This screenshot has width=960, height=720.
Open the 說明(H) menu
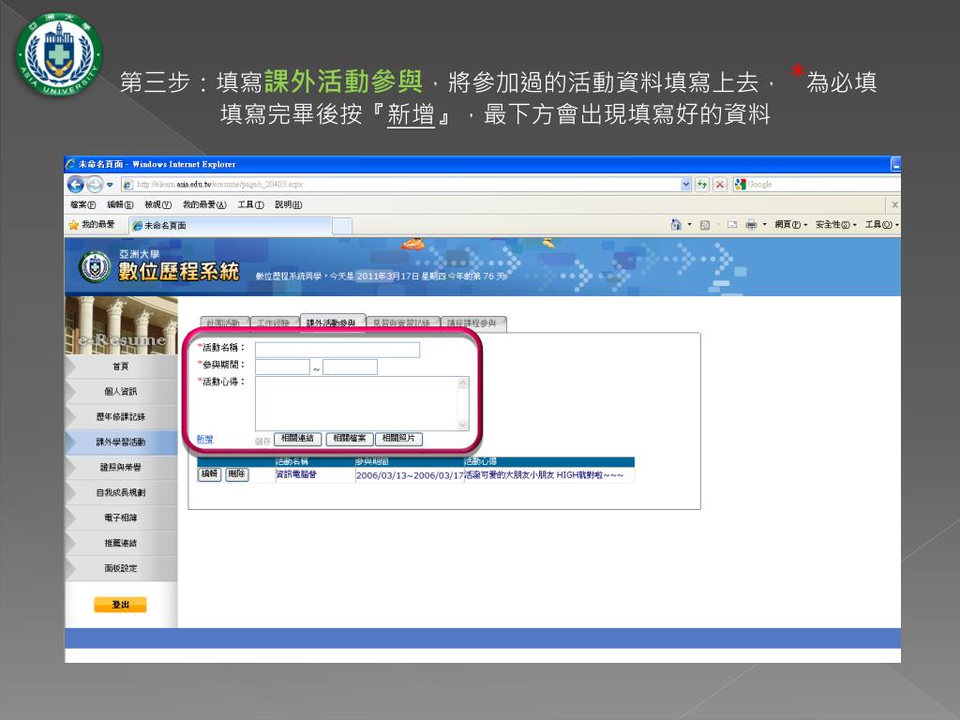289,204
